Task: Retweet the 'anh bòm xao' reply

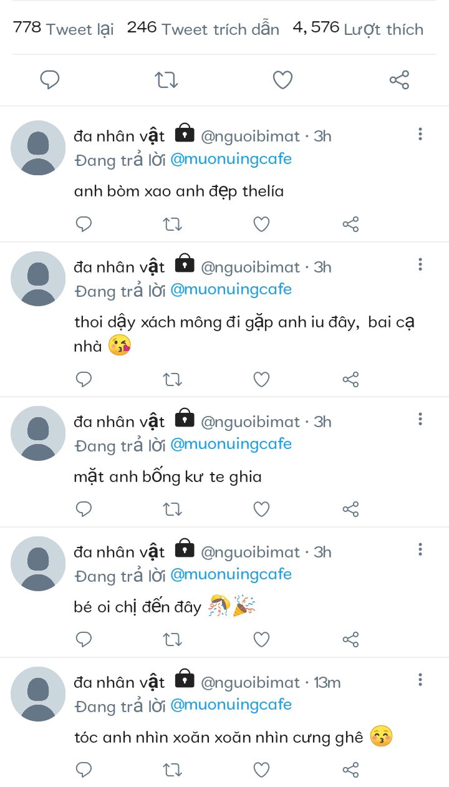Action: pyautogui.click(x=172, y=225)
